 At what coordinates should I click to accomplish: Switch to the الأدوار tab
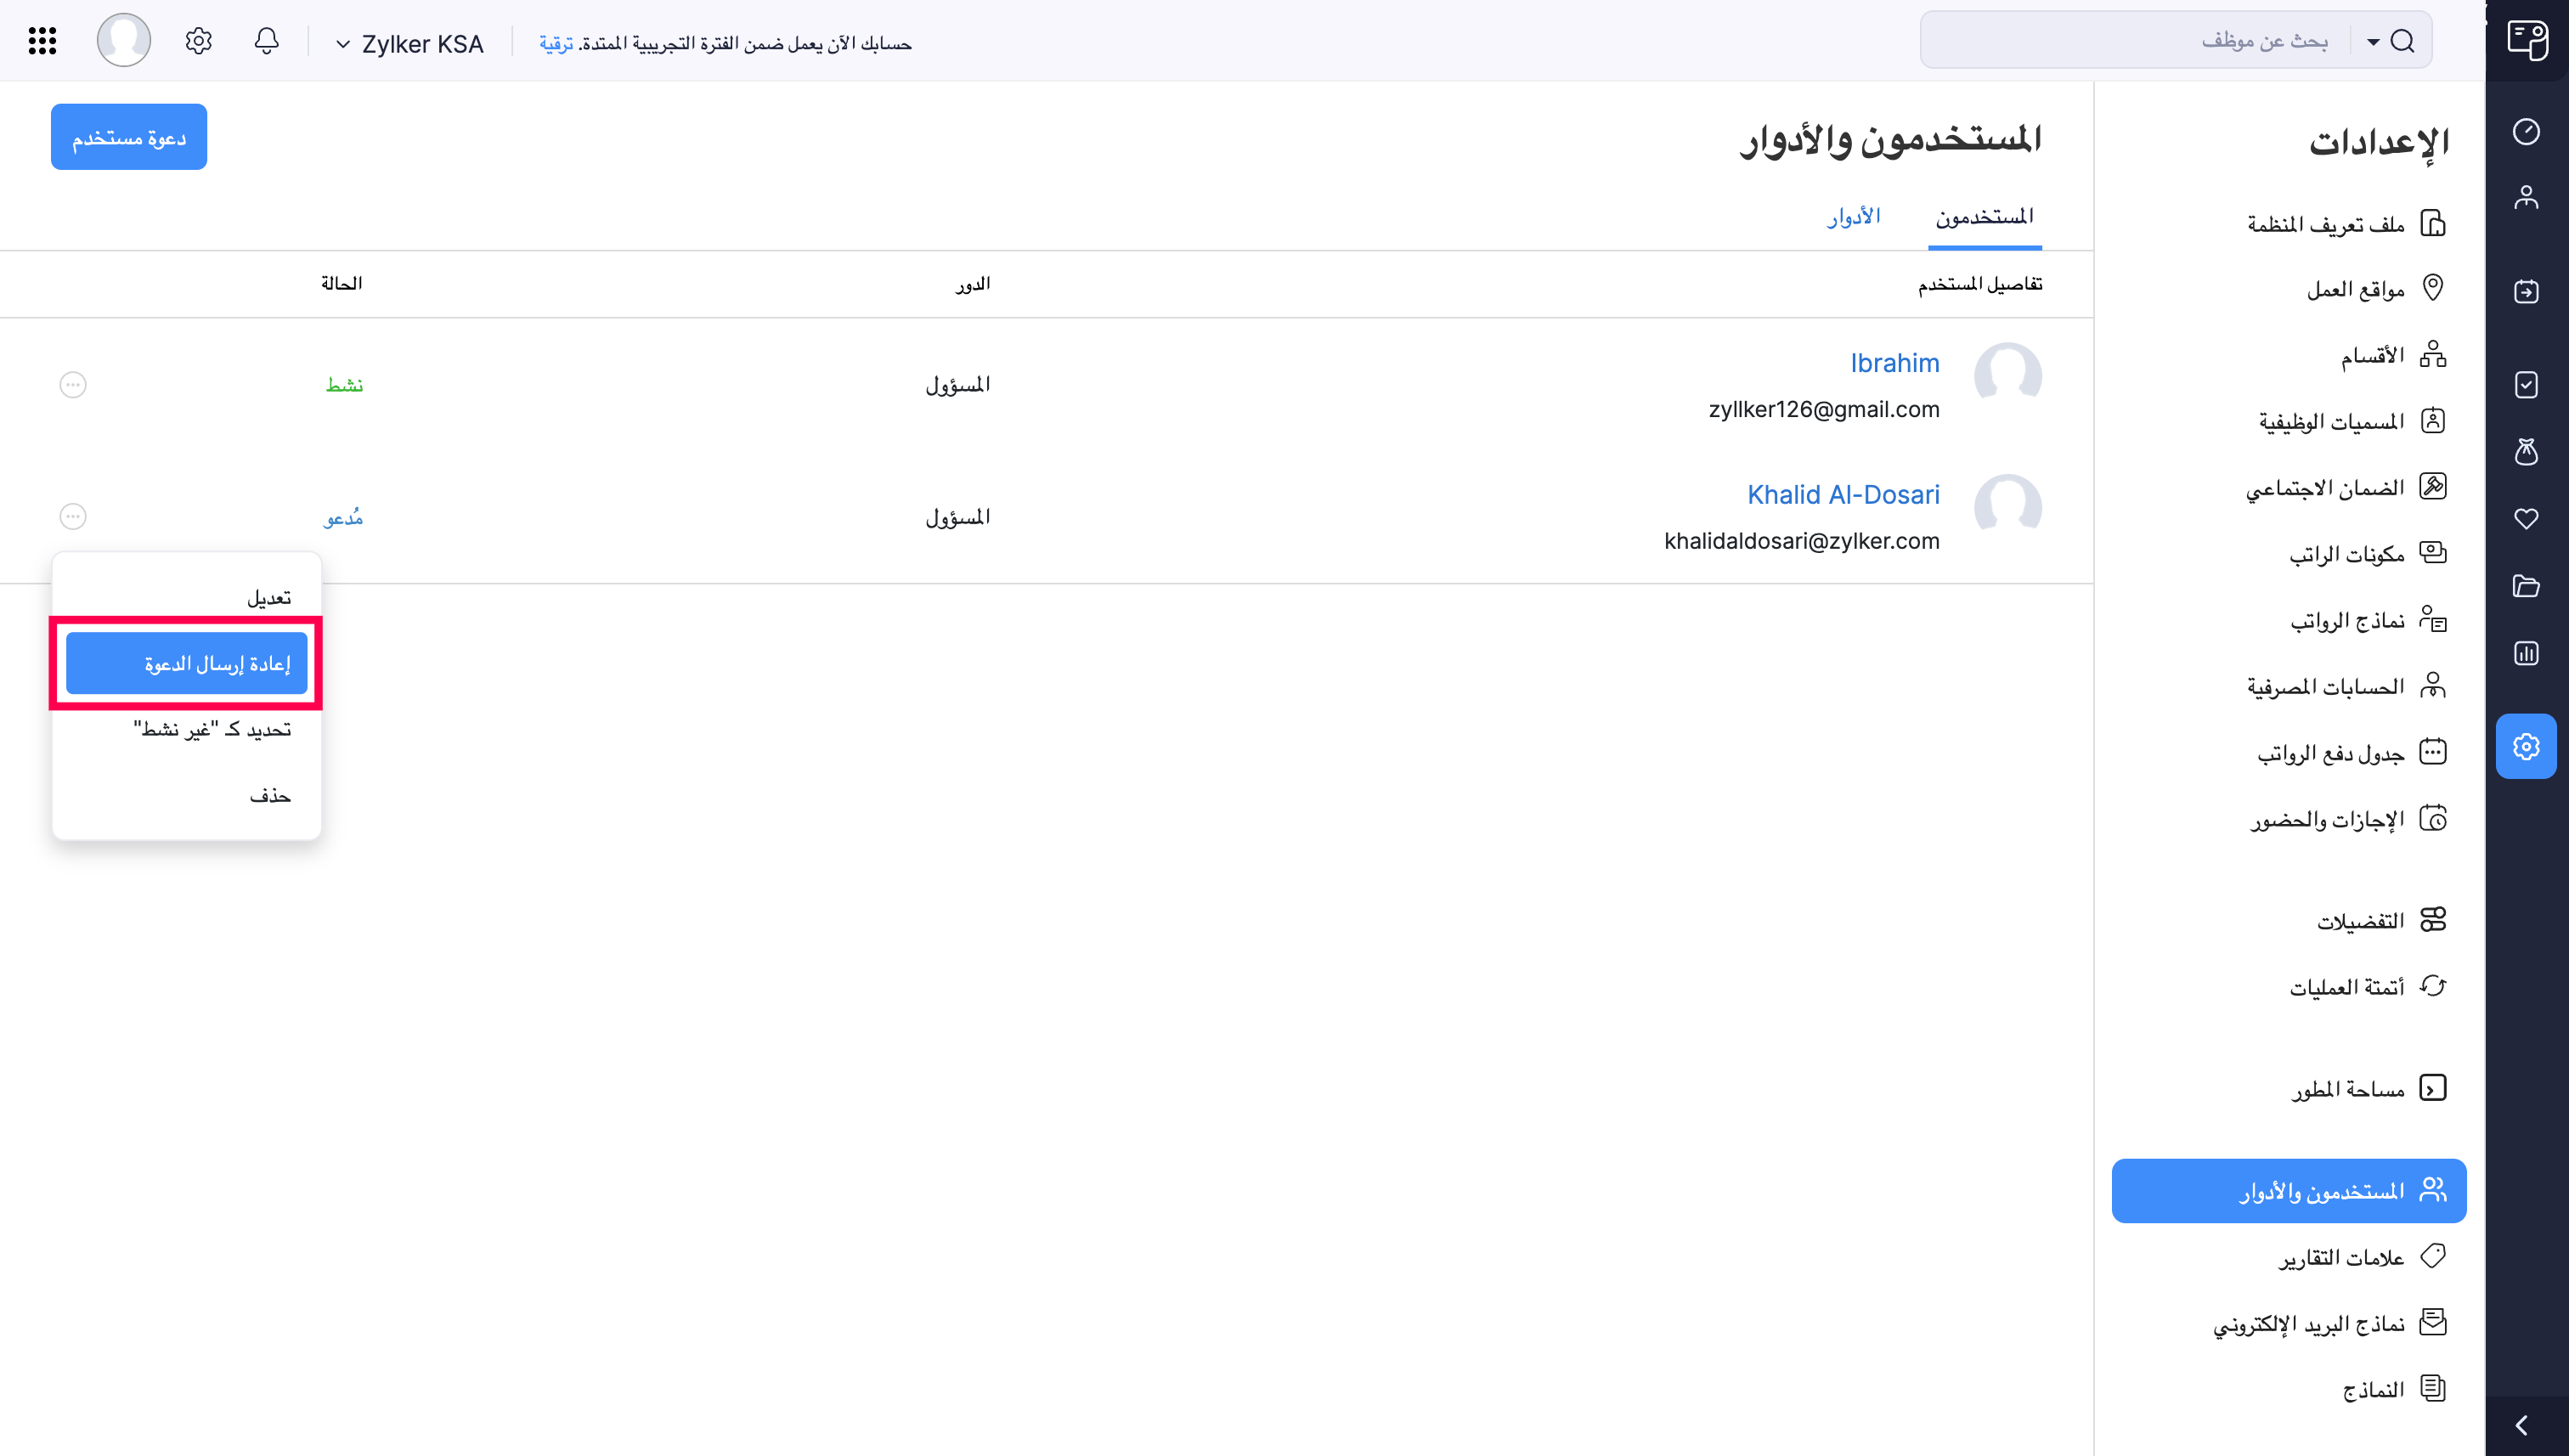[x=1855, y=215]
